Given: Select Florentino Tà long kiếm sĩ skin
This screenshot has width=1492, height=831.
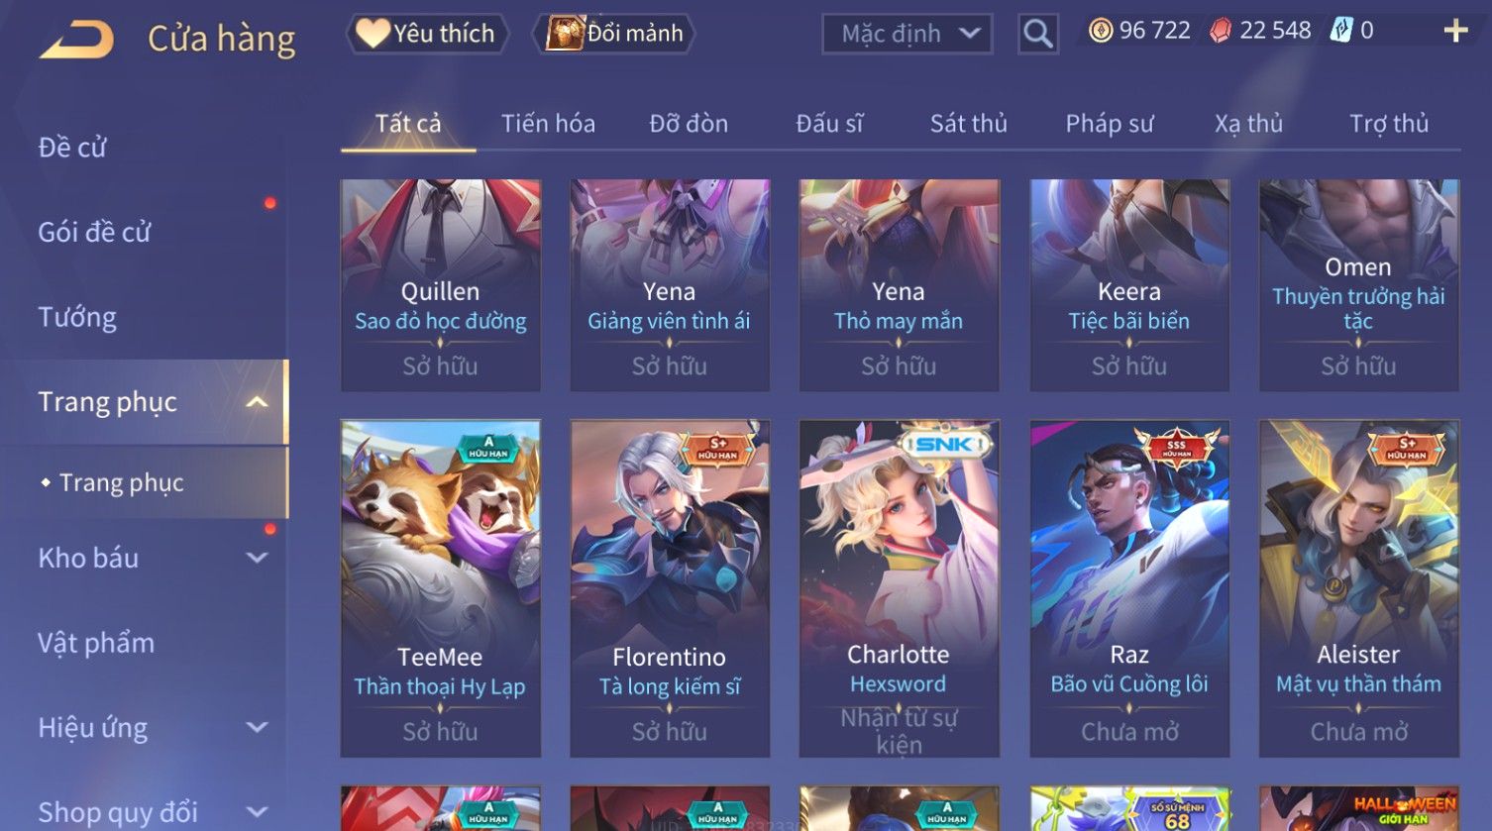Looking at the screenshot, I should click(x=670, y=588).
